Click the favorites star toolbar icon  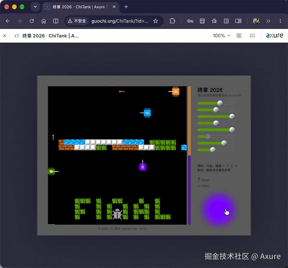[214, 21]
